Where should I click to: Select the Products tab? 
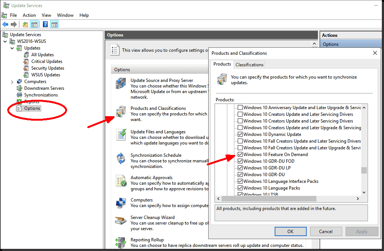(x=222, y=64)
